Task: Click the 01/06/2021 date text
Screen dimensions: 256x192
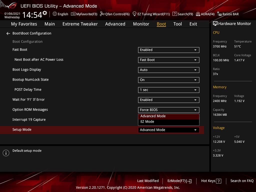Action: point(12,14)
